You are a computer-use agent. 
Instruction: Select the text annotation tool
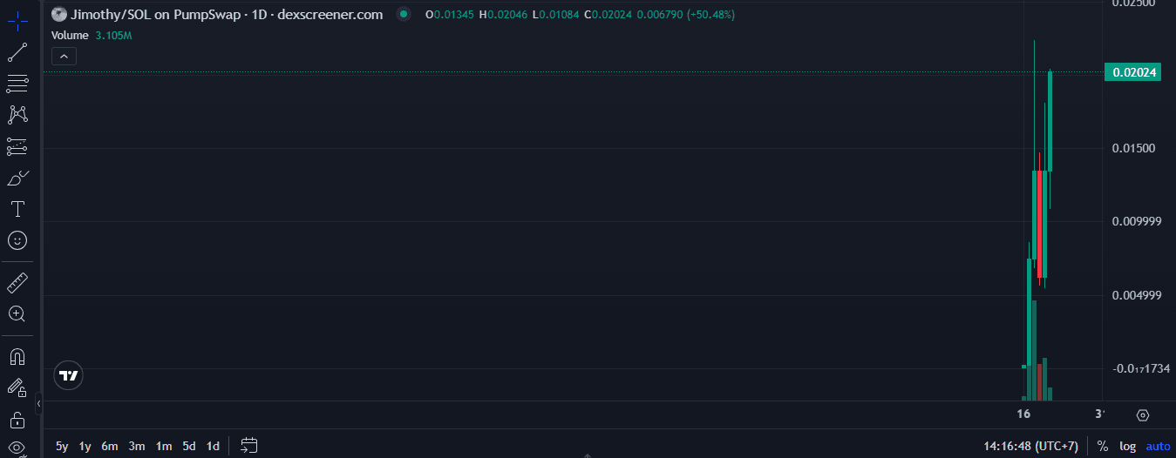[17, 209]
